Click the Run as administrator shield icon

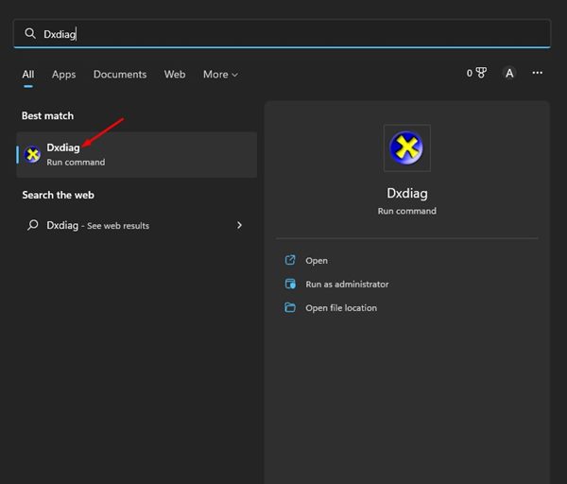(290, 284)
